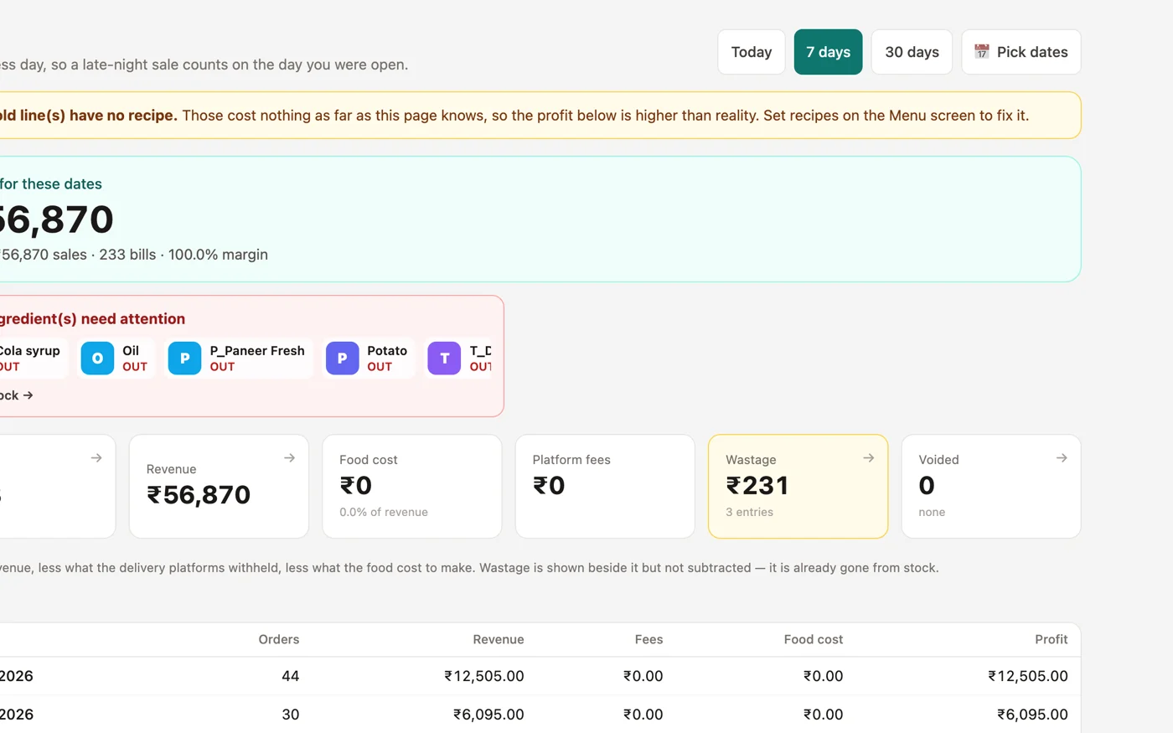Switch to the 30 days range
The height and width of the screenshot is (733, 1173).
[x=912, y=52]
